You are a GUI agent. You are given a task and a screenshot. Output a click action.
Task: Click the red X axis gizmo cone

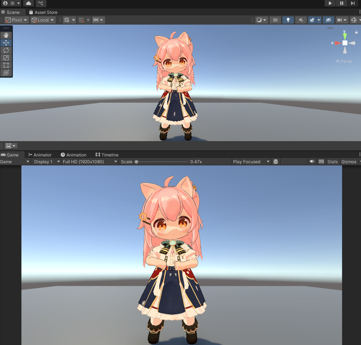point(338,43)
